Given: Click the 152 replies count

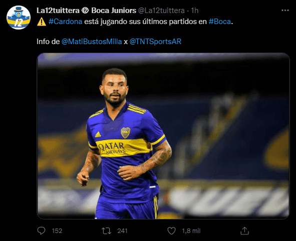Looking at the screenshot, I should [x=57, y=231].
